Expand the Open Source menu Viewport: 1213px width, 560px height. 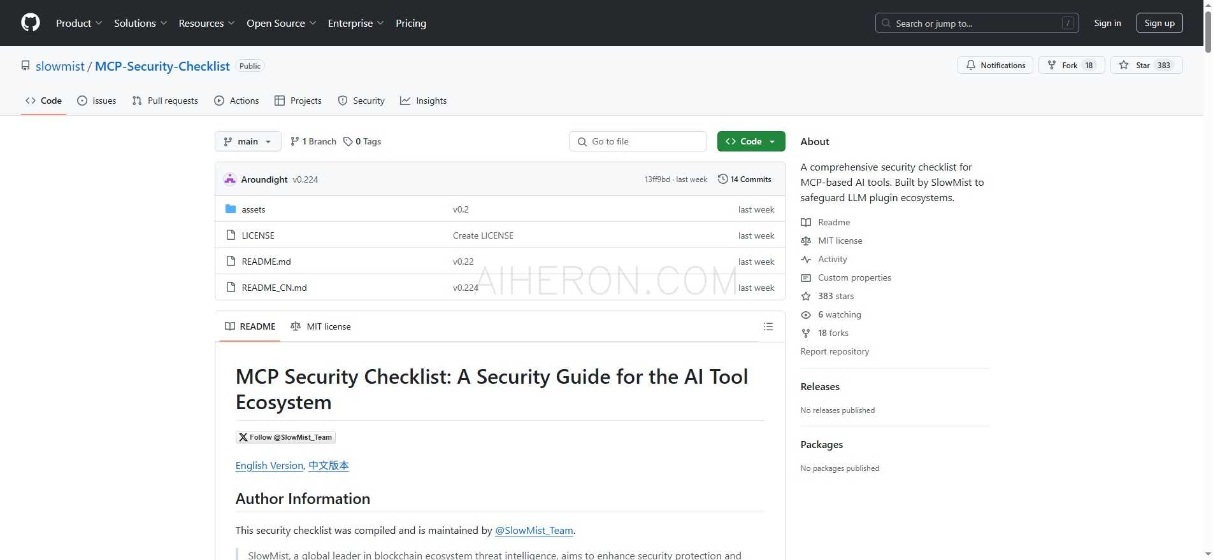pos(281,23)
